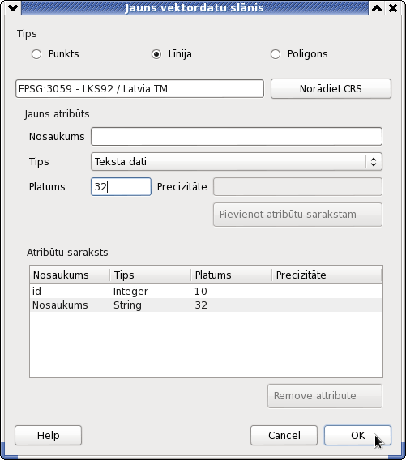Open the Teksta dati type dropdown
This screenshot has height=460, width=406.
click(x=237, y=162)
